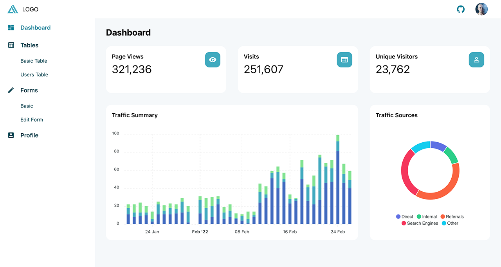Click the Profile badge icon in sidebar
This screenshot has width=501, height=267.
point(11,135)
